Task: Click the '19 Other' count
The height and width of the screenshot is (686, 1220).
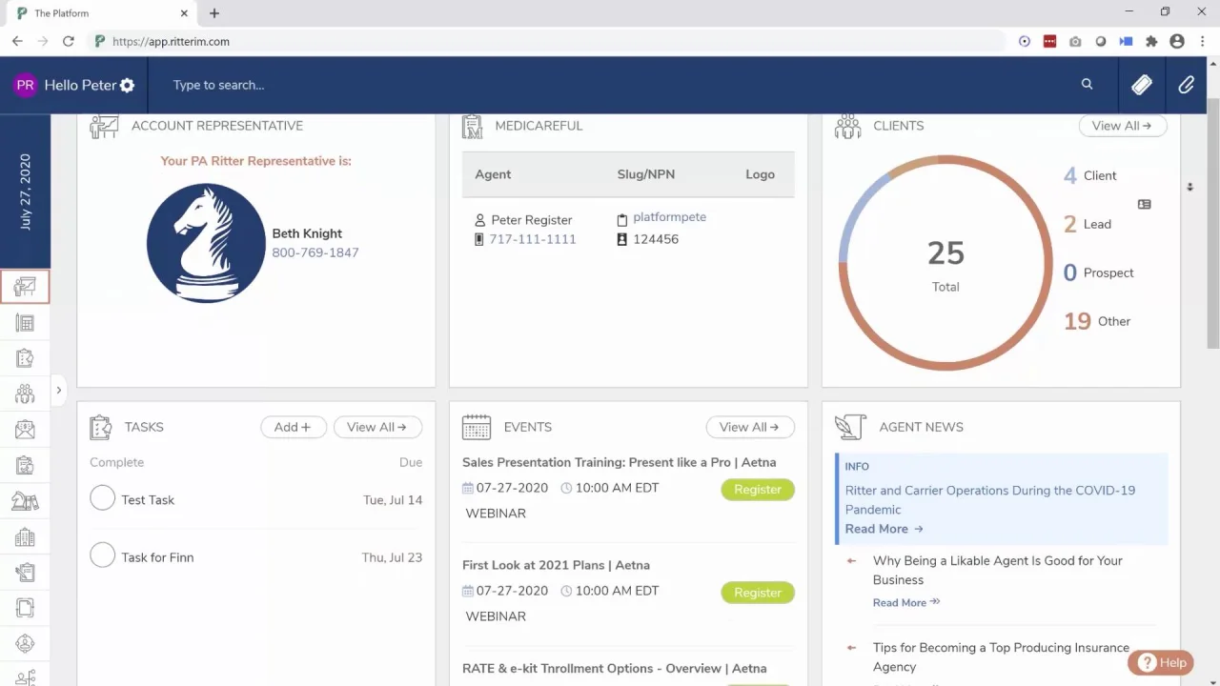Action: (x=1097, y=321)
